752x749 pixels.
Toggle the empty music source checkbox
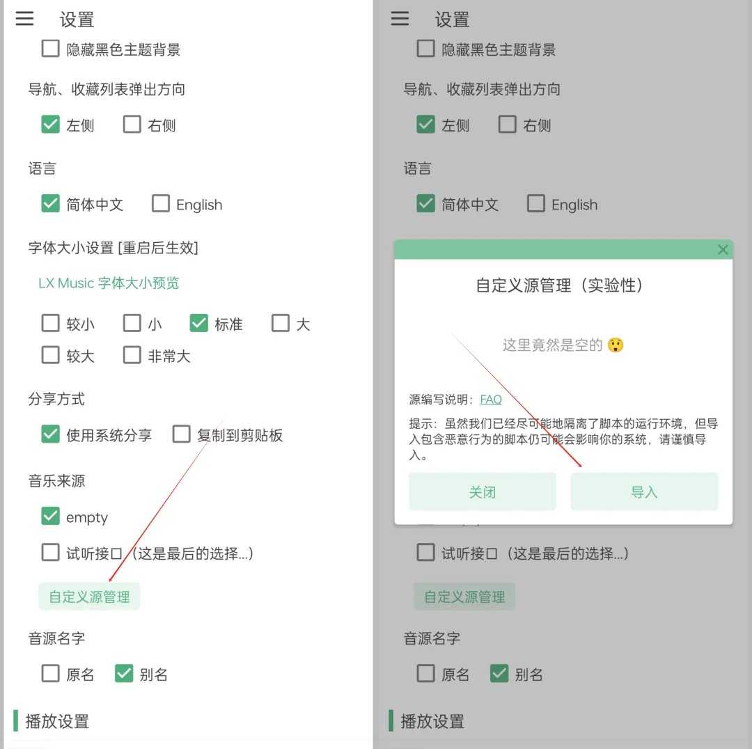click(50, 516)
